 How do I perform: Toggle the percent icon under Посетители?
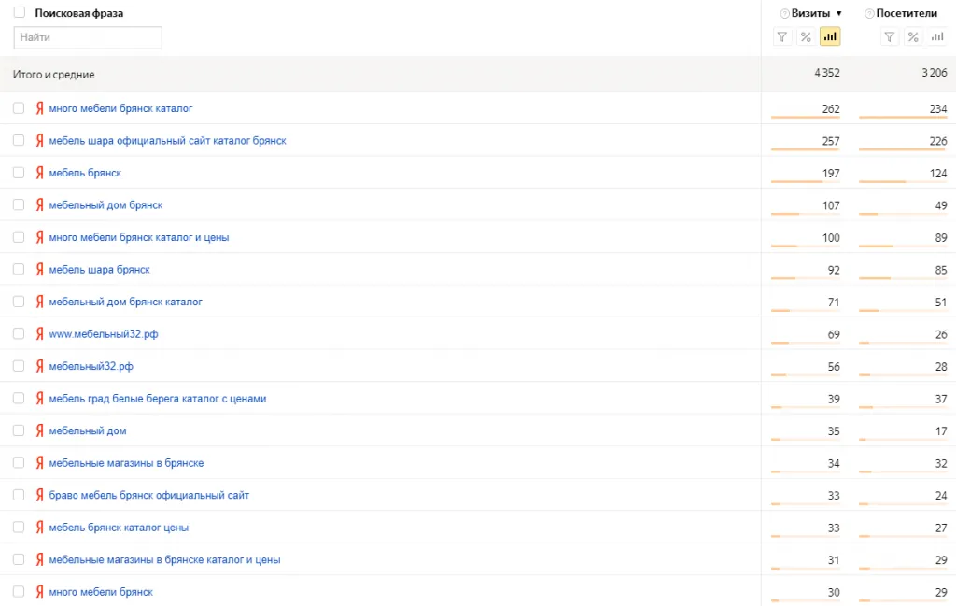[913, 37]
